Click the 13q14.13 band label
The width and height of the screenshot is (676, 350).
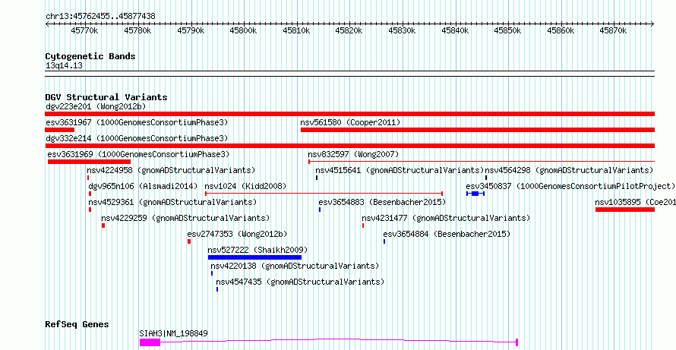65,66
